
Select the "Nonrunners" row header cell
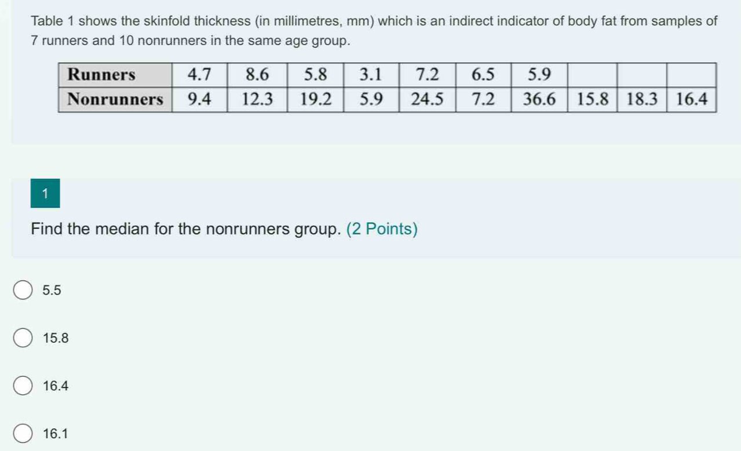pos(115,99)
